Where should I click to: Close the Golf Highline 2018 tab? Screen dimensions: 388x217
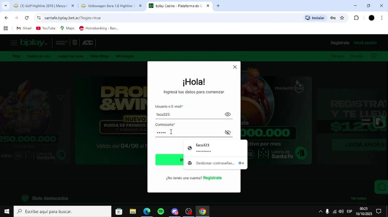pos(73,6)
